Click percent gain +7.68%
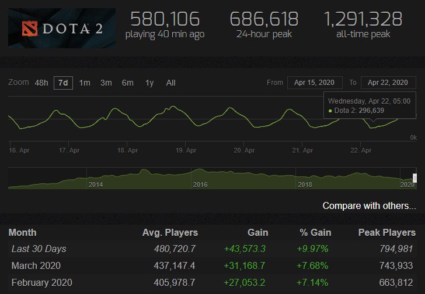The height and width of the screenshot is (294, 425). click(x=312, y=265)
